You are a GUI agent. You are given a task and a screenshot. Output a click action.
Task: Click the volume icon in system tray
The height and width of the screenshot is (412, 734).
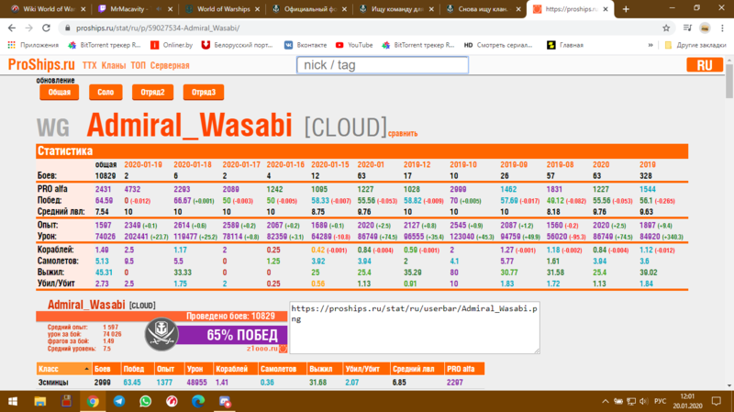(x=644, y=401)
